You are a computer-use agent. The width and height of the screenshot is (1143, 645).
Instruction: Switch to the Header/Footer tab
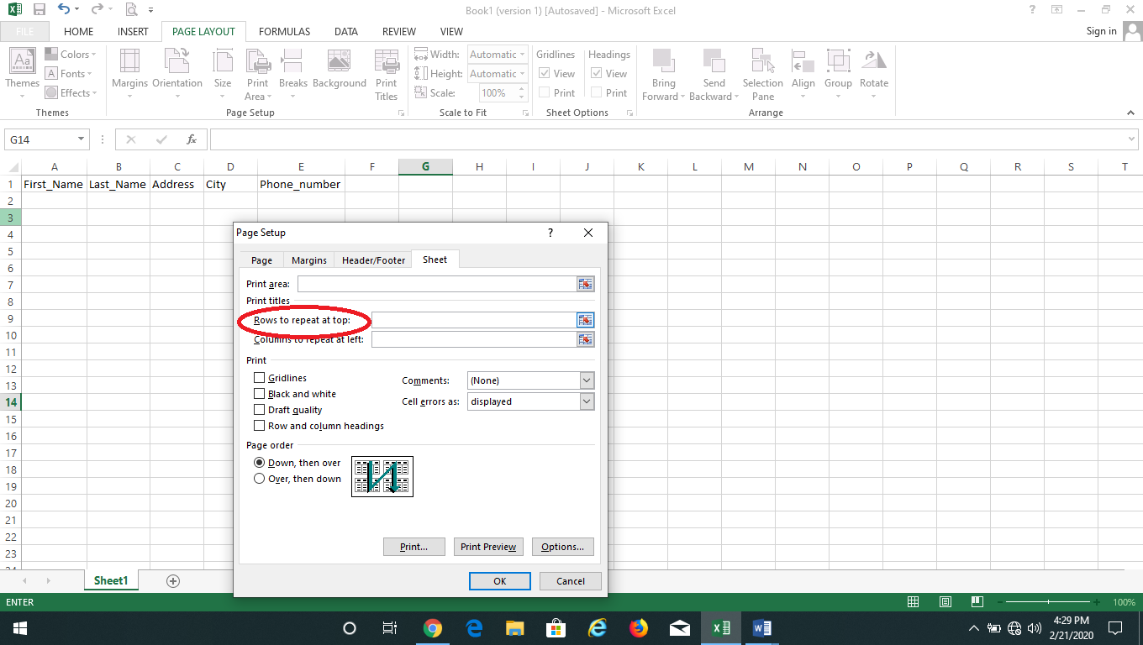click(x=372, y=260)
